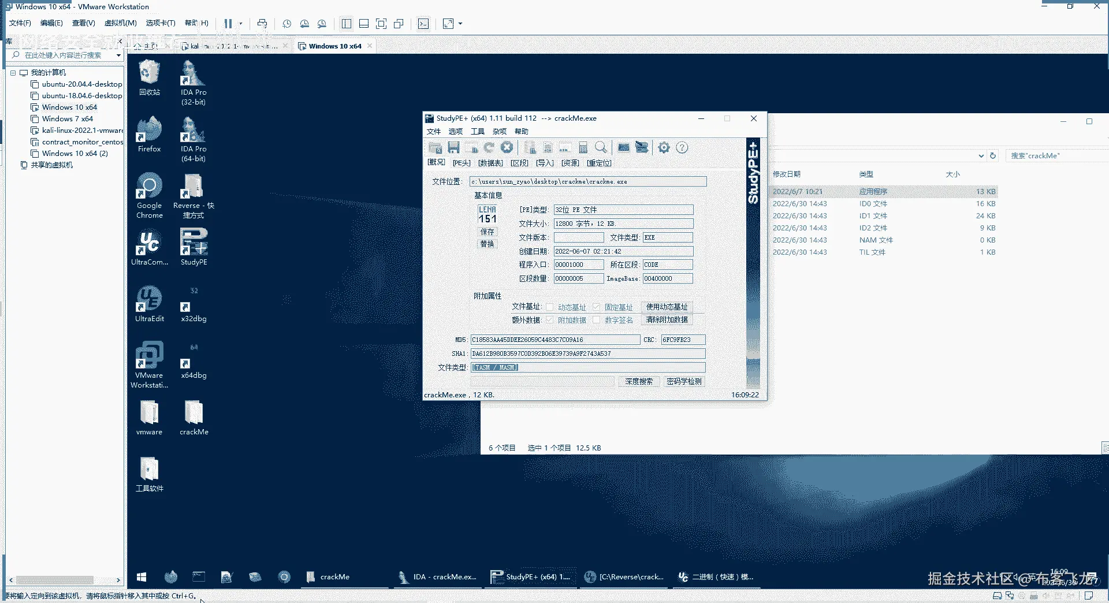Switch to the [导入] tab

[545, 163]
